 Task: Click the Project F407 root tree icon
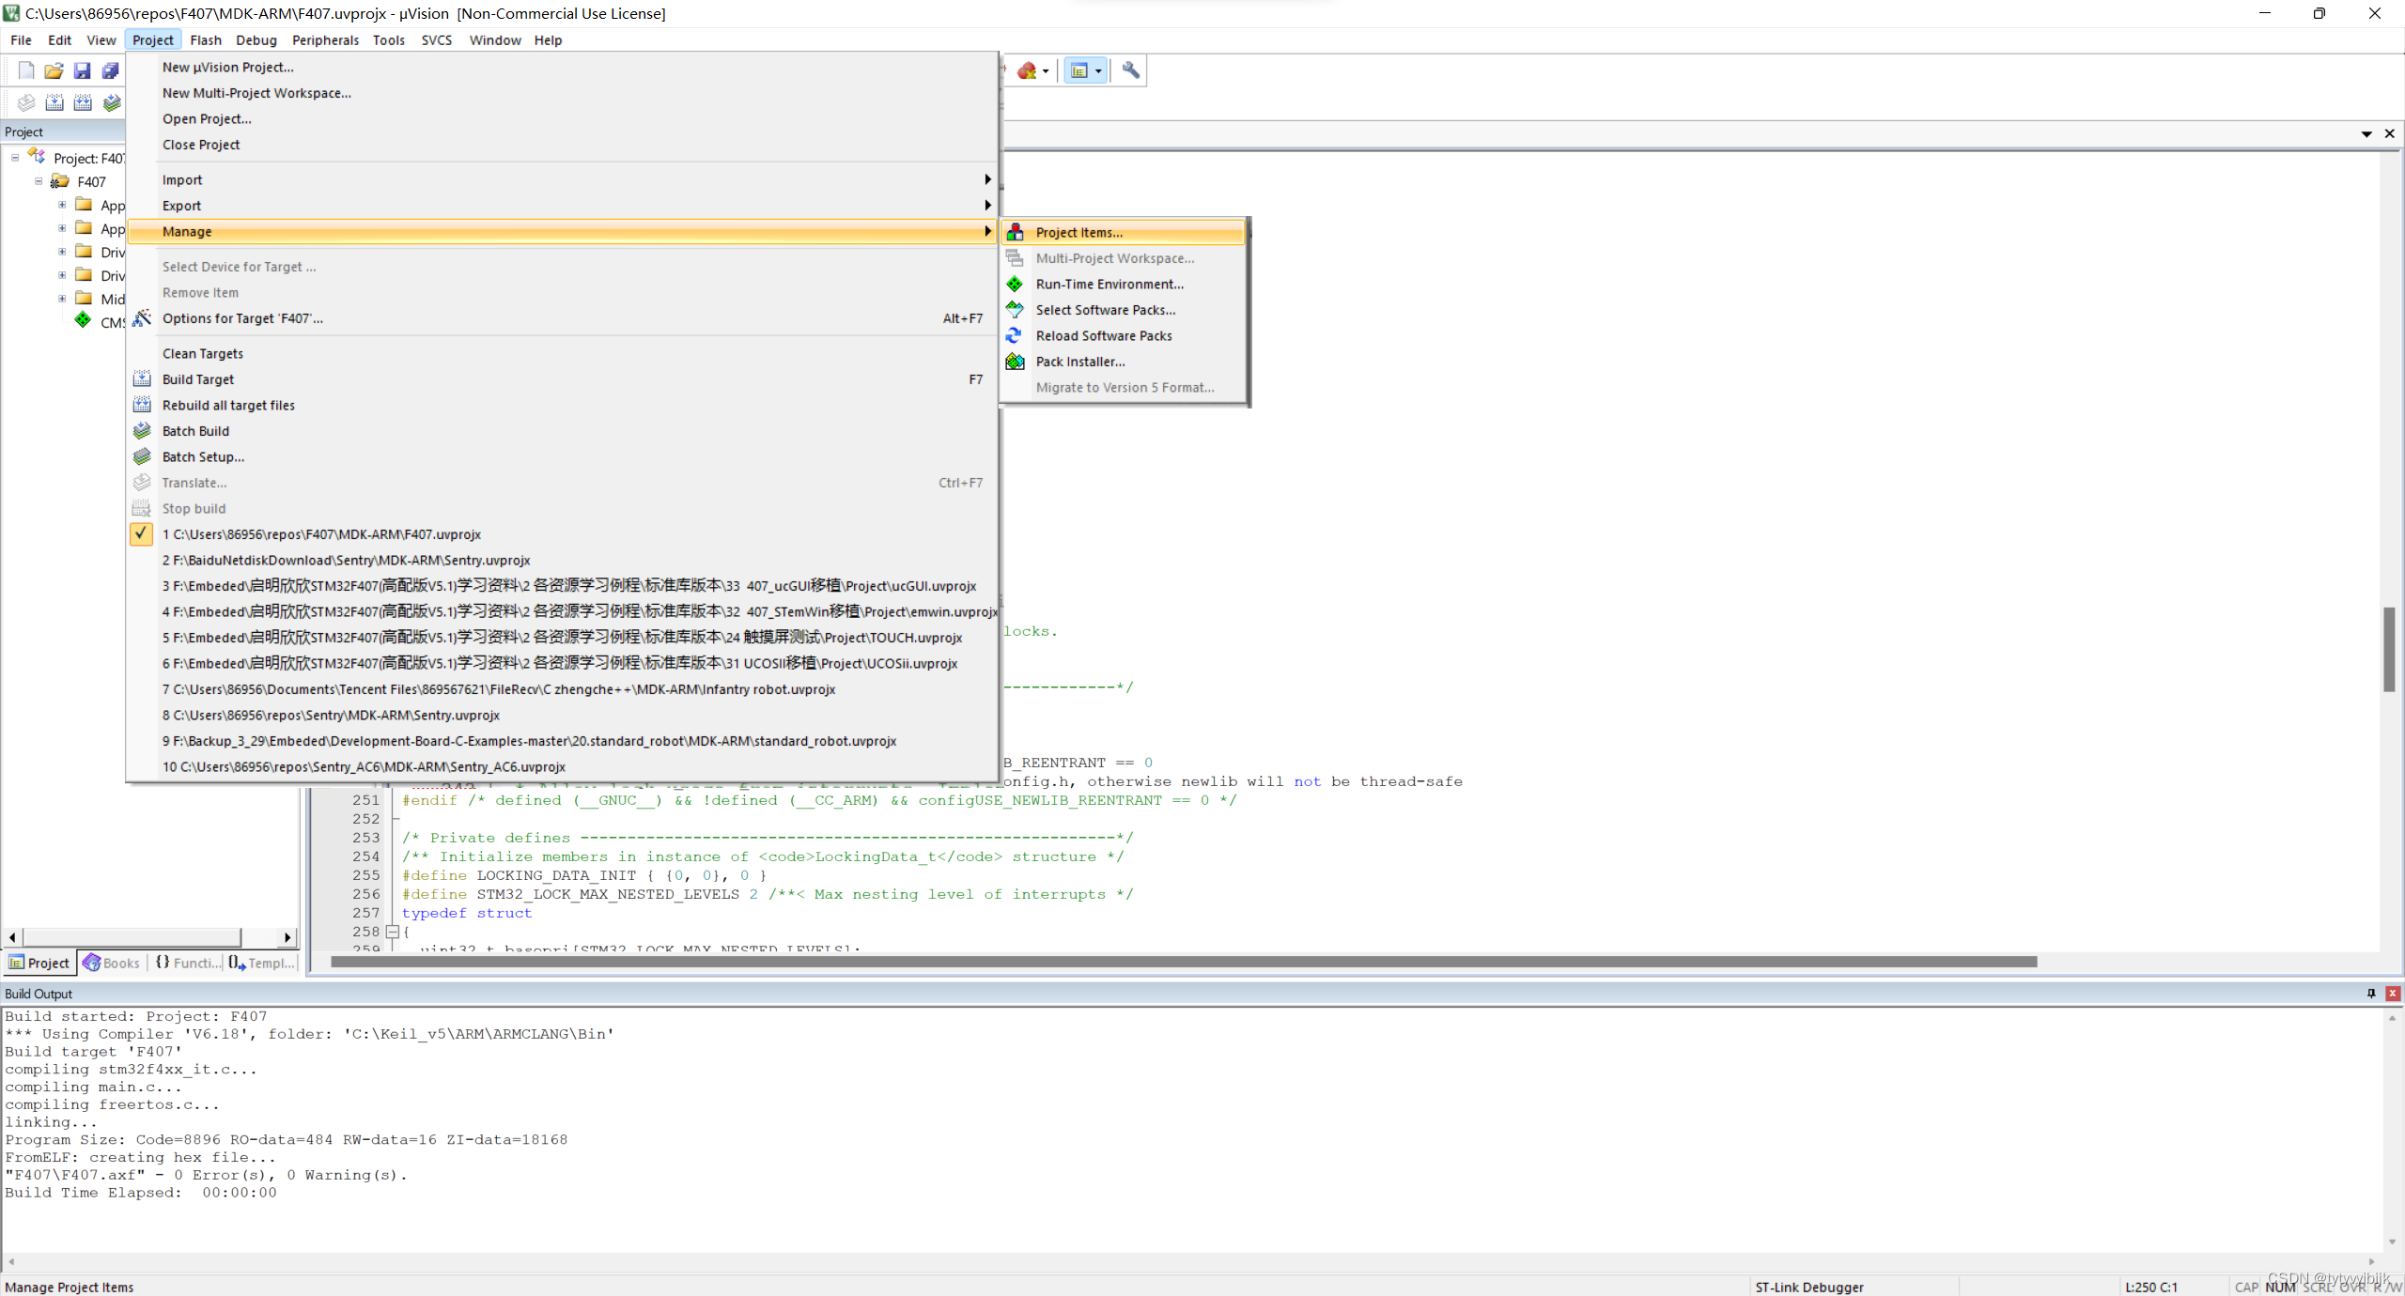(x=38, y=157)
